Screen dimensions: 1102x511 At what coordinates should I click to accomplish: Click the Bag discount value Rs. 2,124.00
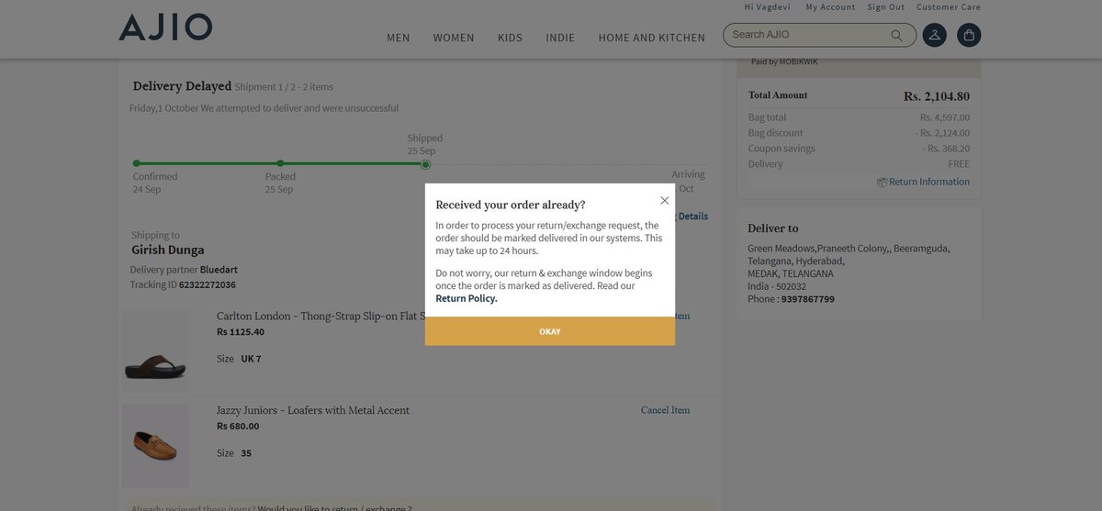click(x=942, y=133)
